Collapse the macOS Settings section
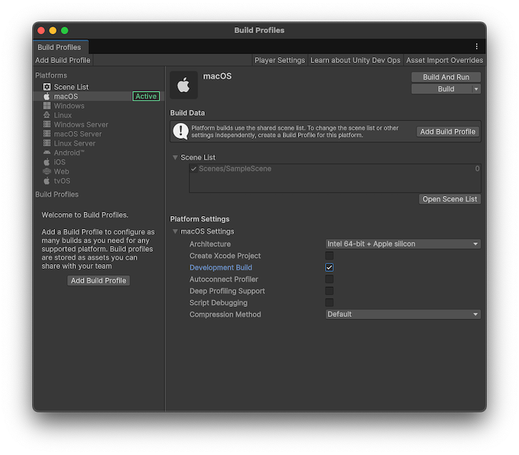 (x=175, y=232)
